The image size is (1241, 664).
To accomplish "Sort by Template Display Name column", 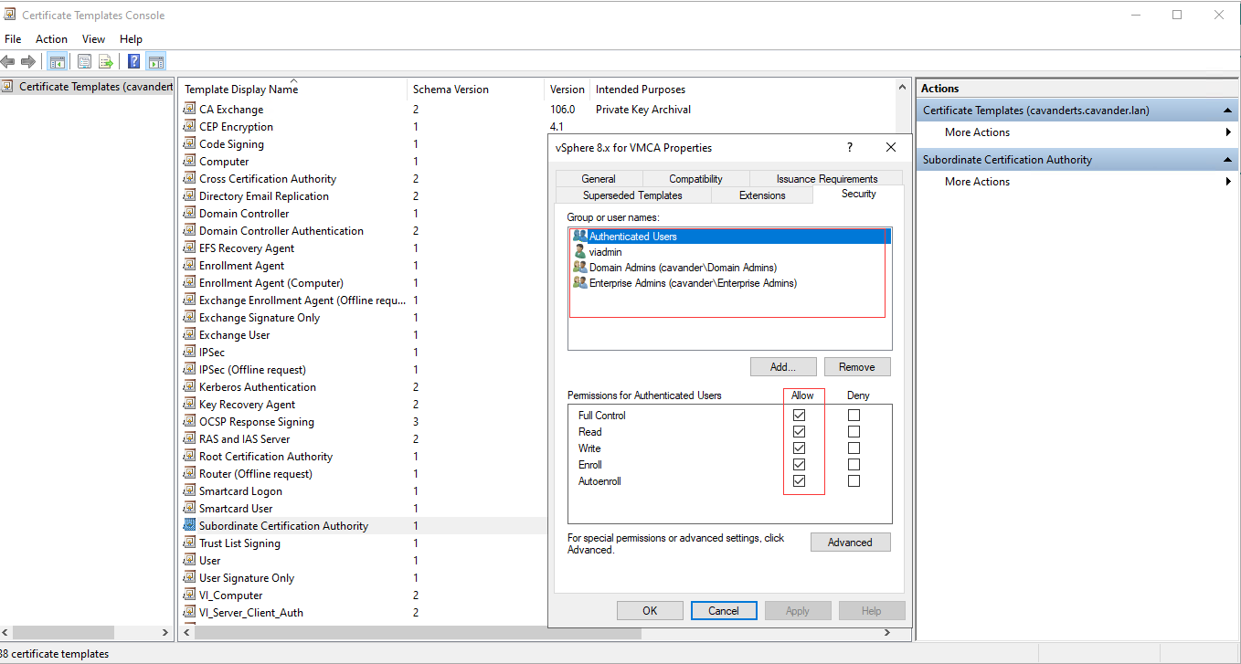I will click(x=292, y=89).
